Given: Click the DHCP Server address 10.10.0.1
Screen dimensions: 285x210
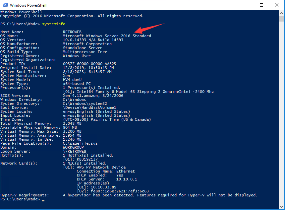Looking at the screenshot, I should [126, 179].
